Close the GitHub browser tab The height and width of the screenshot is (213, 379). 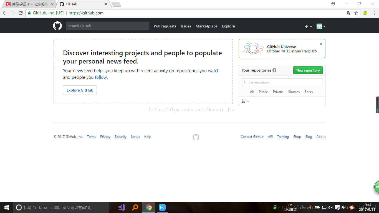point(106,4)
